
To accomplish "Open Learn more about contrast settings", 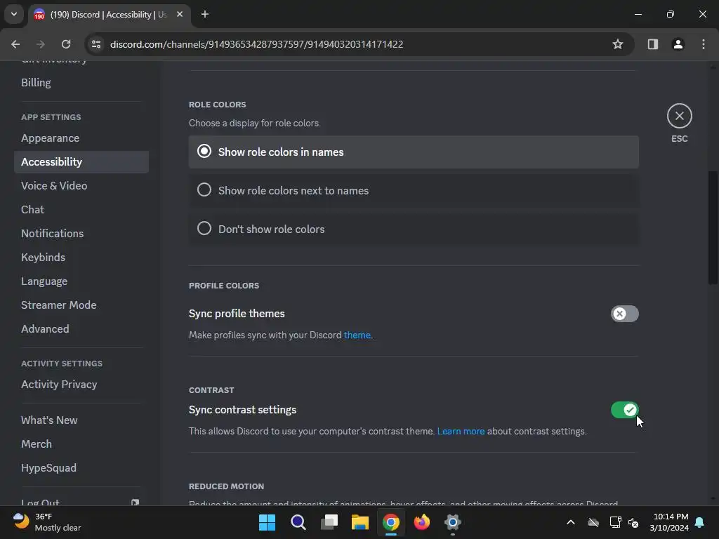I will pos(461,432).
